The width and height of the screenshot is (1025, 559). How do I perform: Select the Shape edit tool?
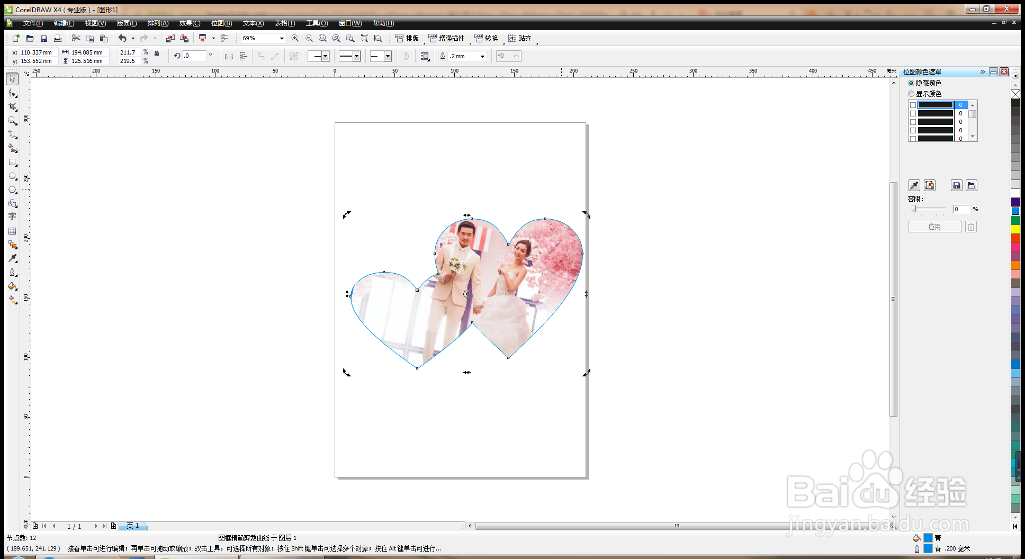click(12, 93)
